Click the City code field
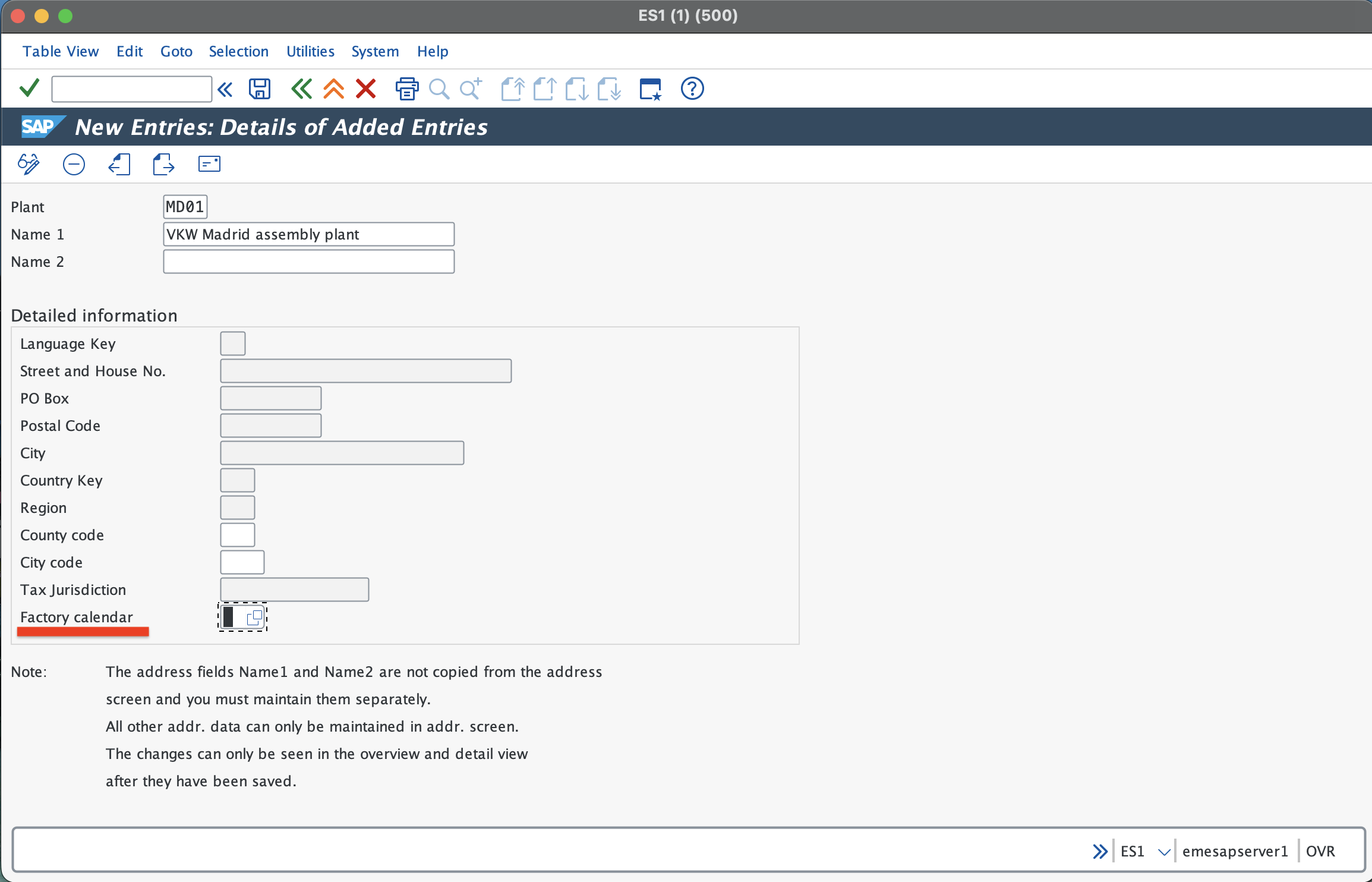Image resolution: width=1372 pixels, height=882 pixels. pyautogui.click(x=242, y=562)
